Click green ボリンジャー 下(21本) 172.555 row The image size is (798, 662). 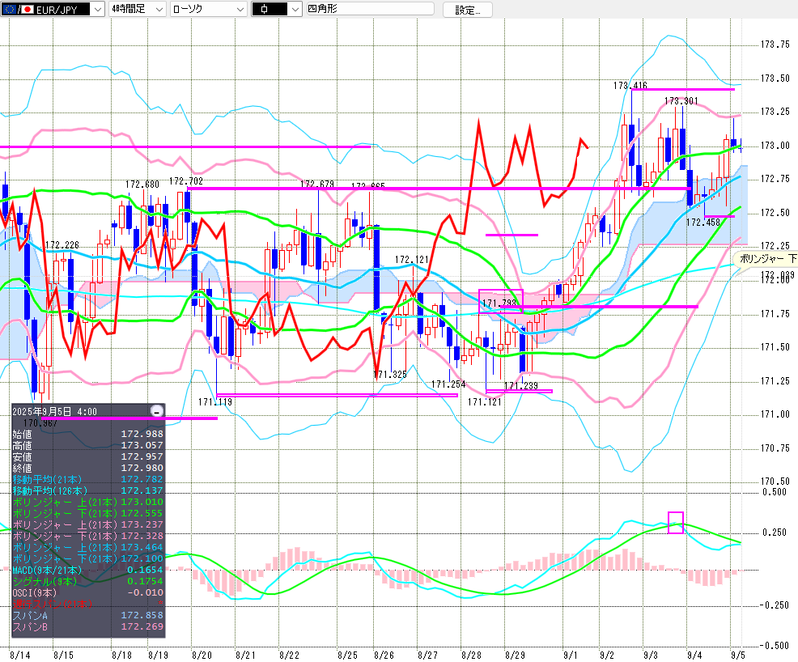coord(88,513)
